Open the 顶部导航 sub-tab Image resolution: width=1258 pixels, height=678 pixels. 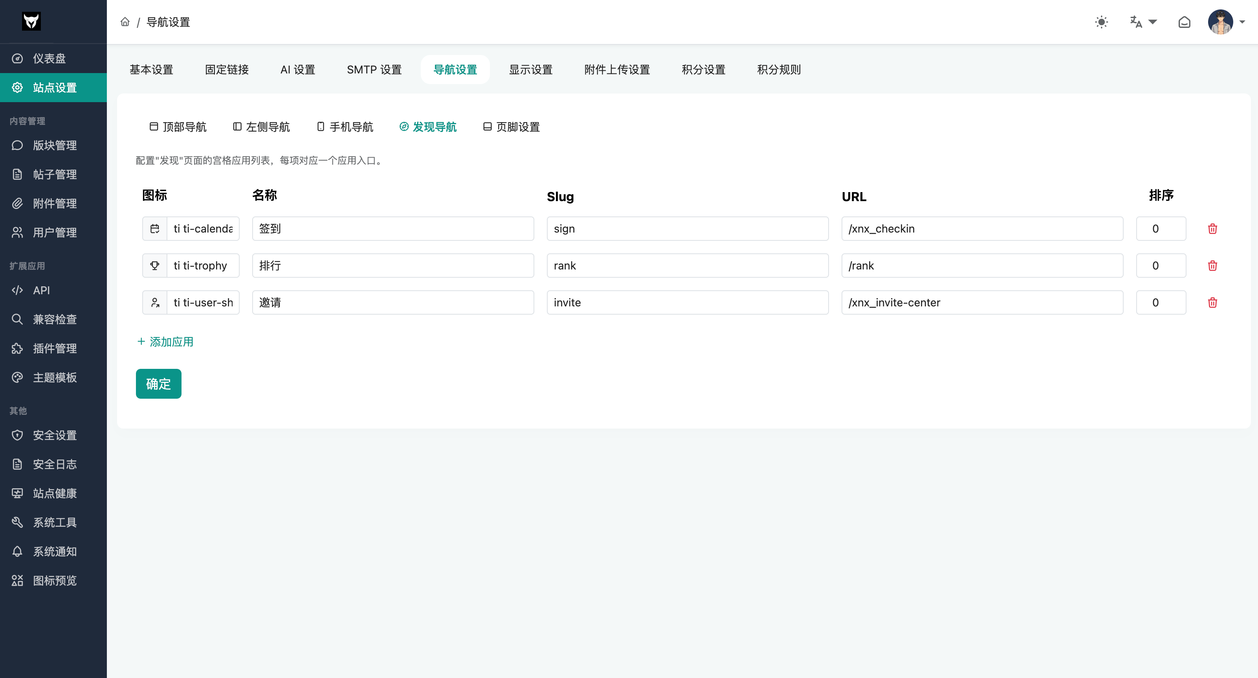pos(178,127)
